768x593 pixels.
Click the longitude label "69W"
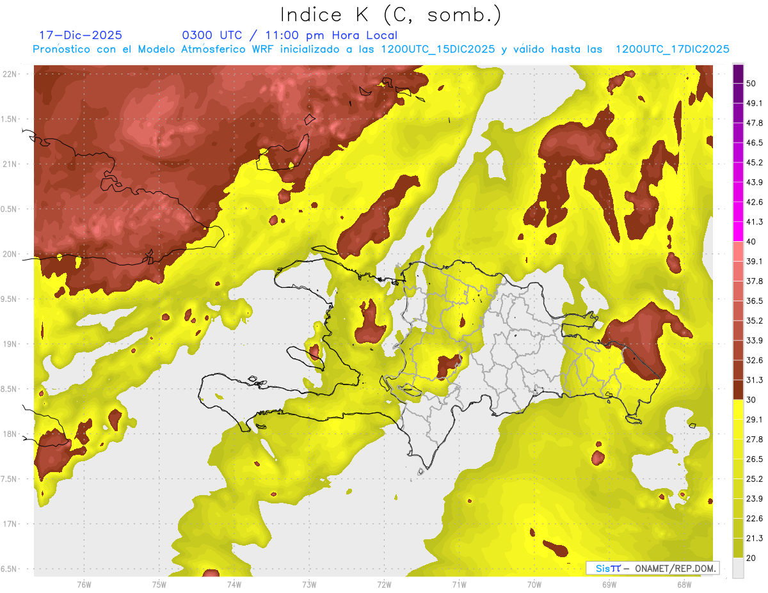[x=609, y=585]
